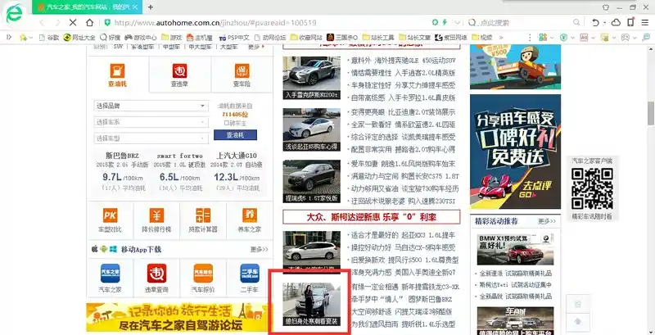This screenshot has width=655, height=335.
Task: Click the Android platform icon beside 移动App下载
Action: coord(104,249)
